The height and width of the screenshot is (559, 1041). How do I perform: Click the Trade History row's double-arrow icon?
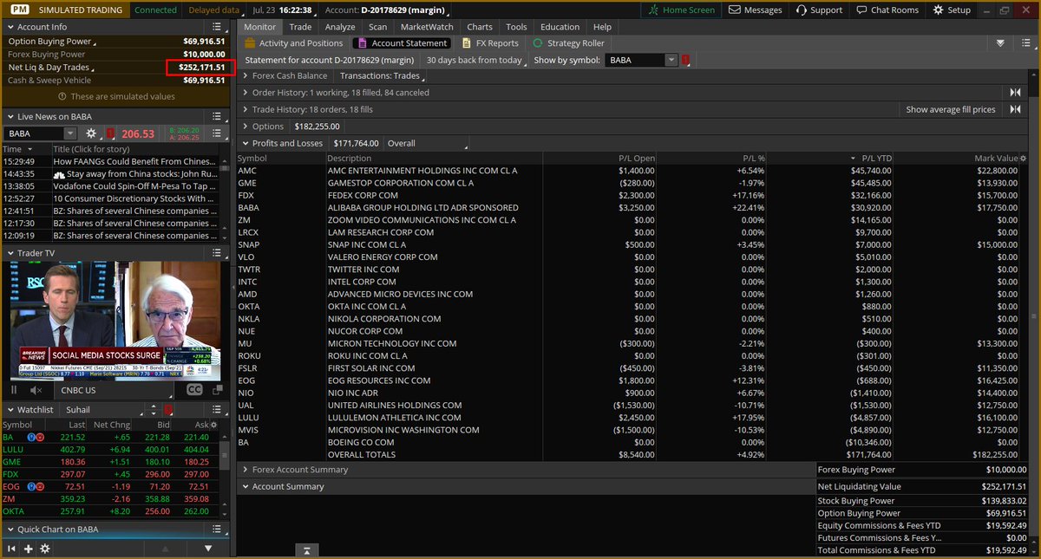coord(1015,109)
